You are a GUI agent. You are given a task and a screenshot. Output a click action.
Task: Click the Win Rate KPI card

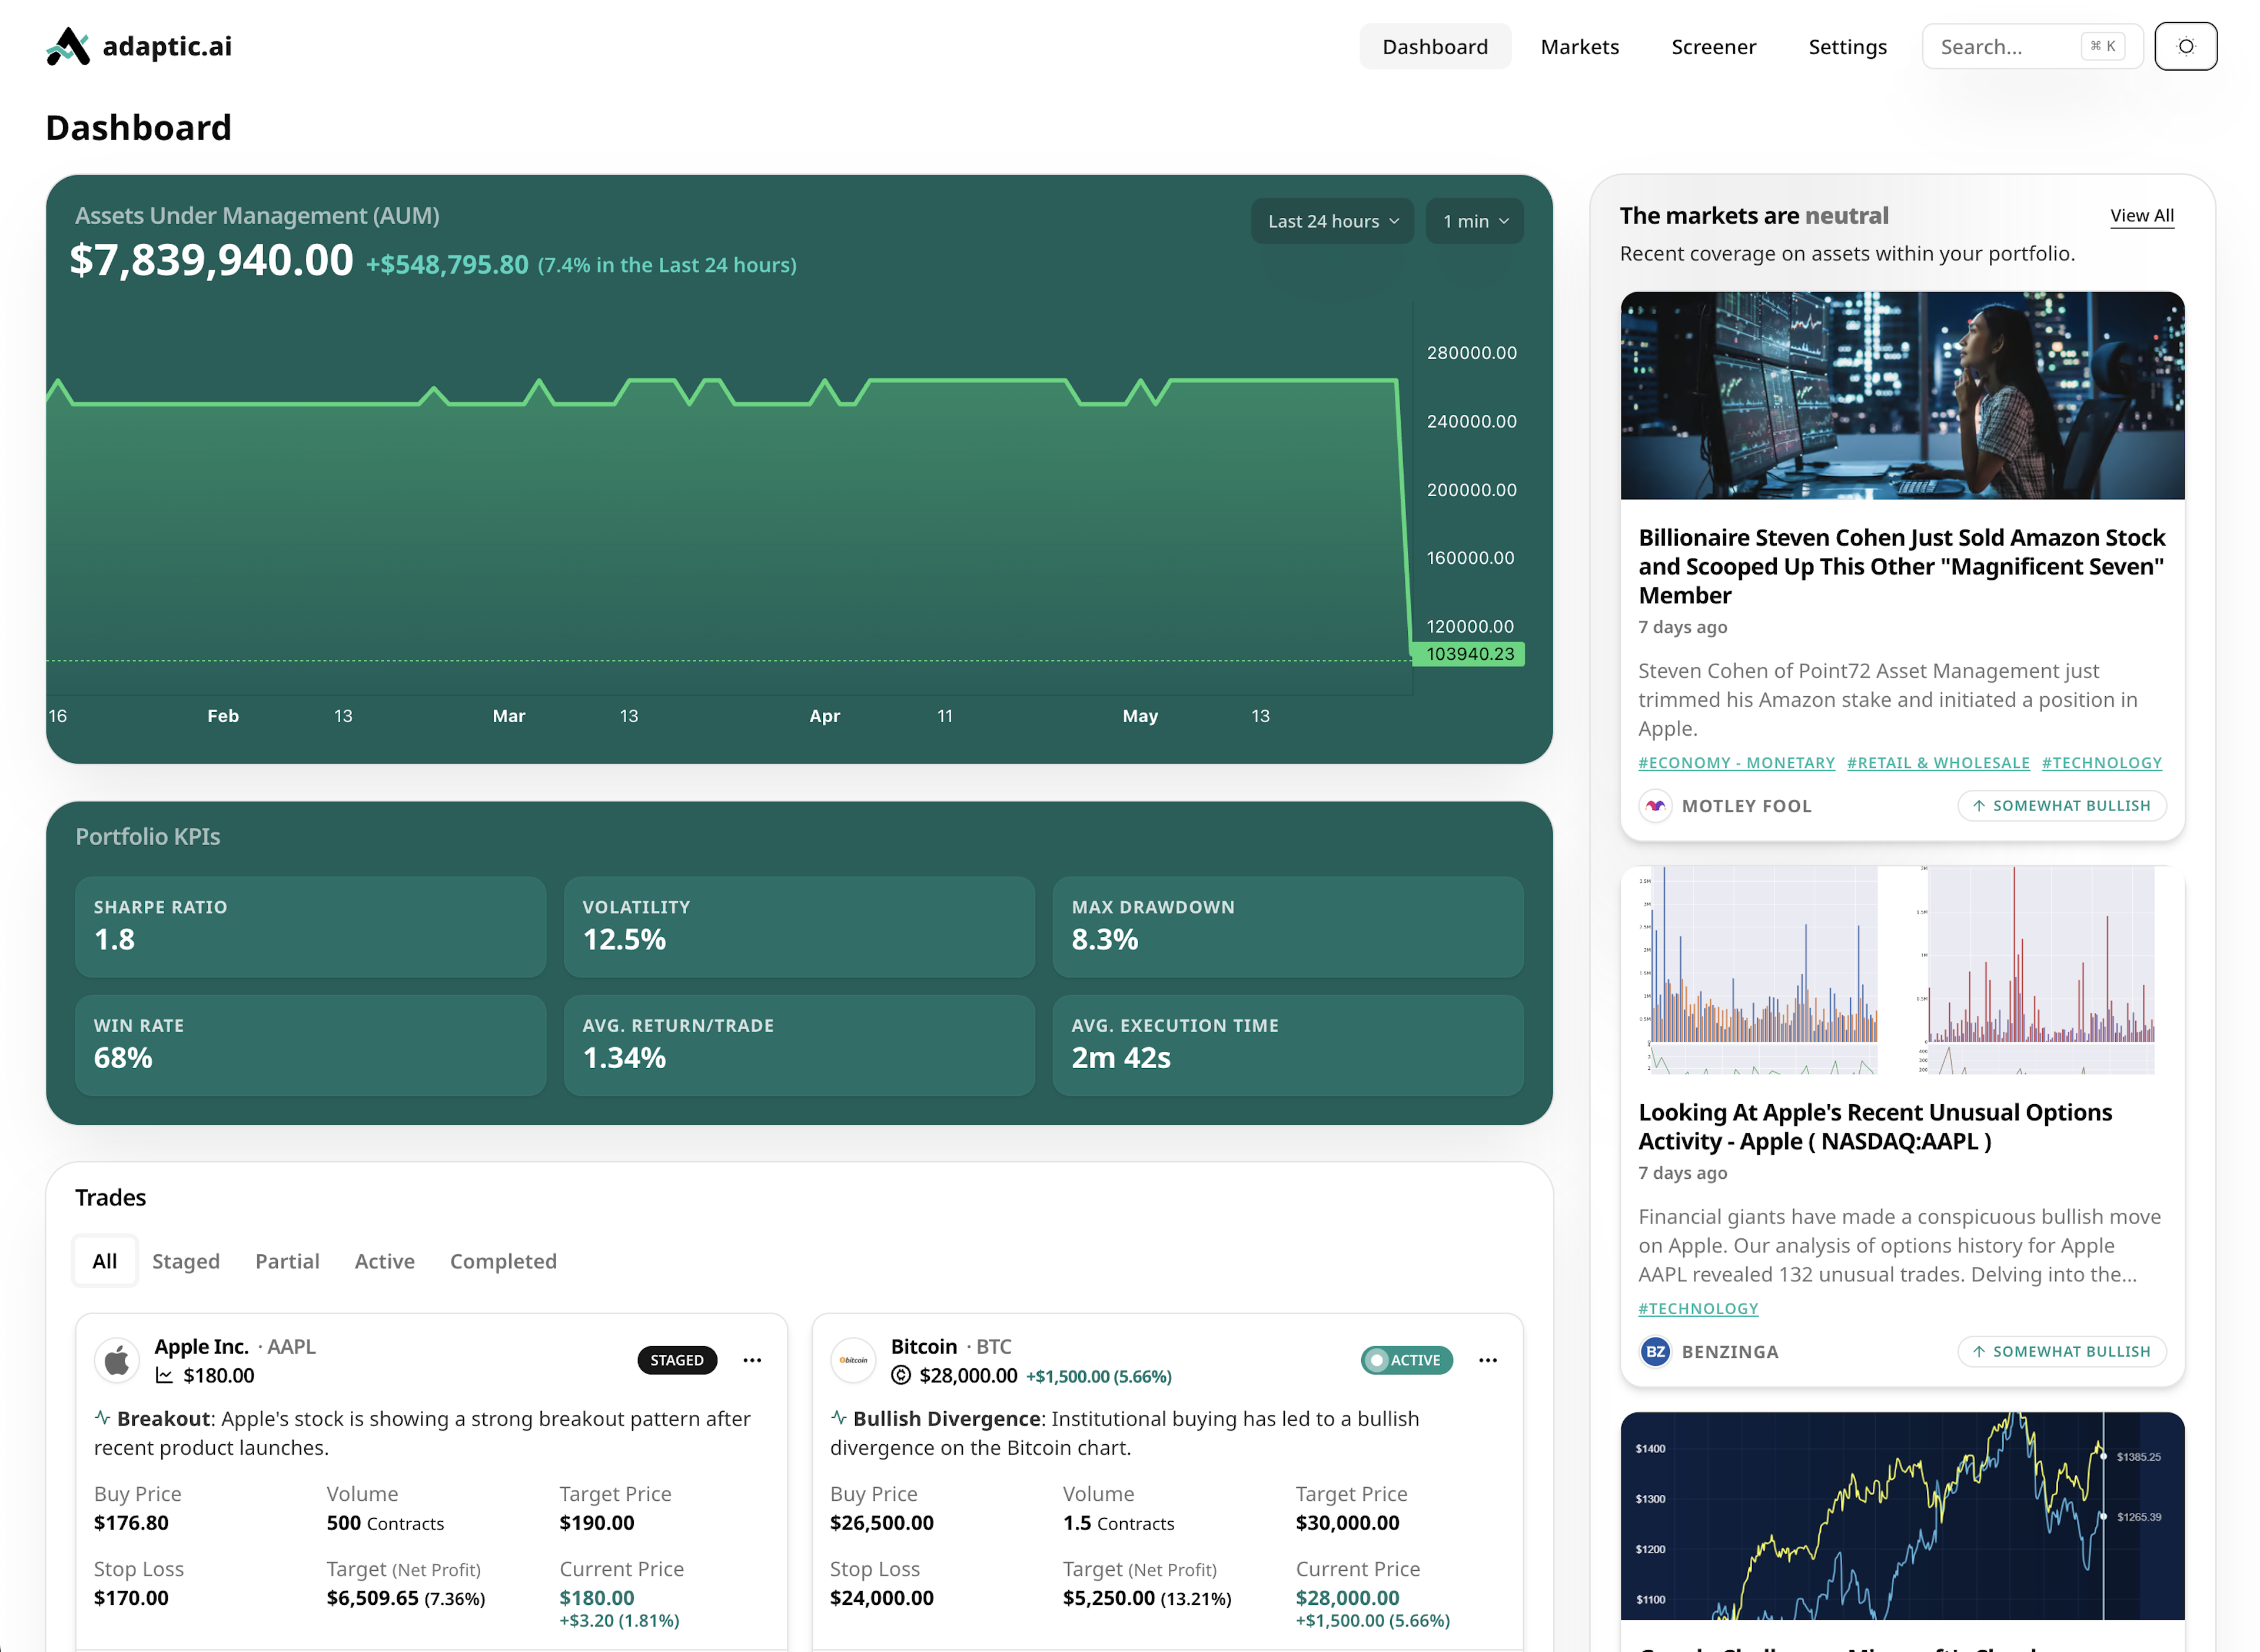[310, 1045]
